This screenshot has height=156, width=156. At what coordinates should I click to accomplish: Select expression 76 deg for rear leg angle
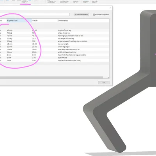coord(9,33)
